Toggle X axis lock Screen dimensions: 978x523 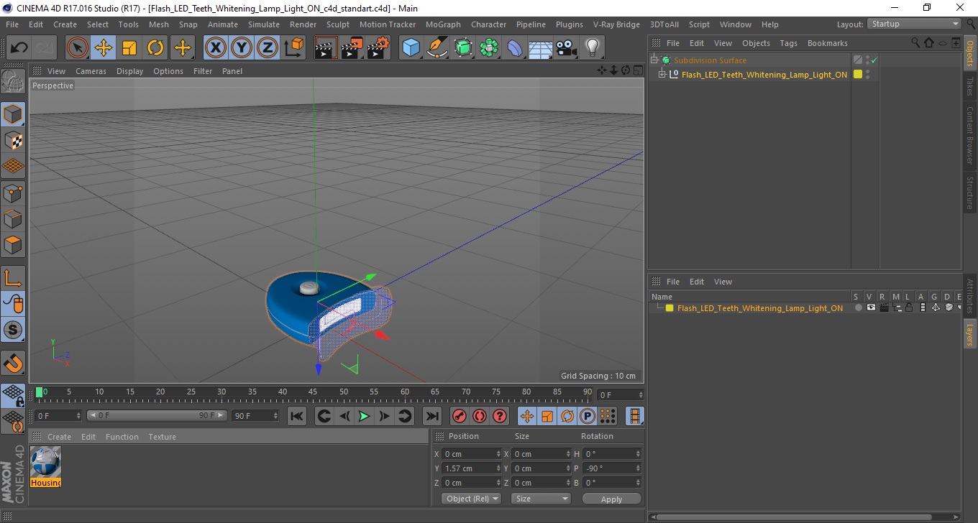(215, 48)
